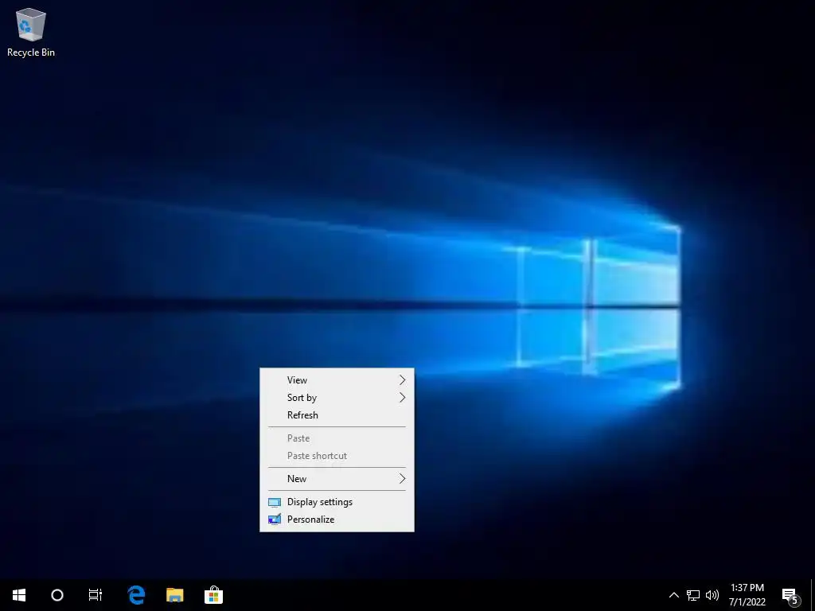Open Sort by submenu in context menu
The width and height of the screenshot is (815, 611).
[337, 398]
